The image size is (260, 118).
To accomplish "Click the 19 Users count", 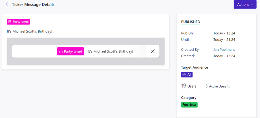I will click(x=189, y=86).
